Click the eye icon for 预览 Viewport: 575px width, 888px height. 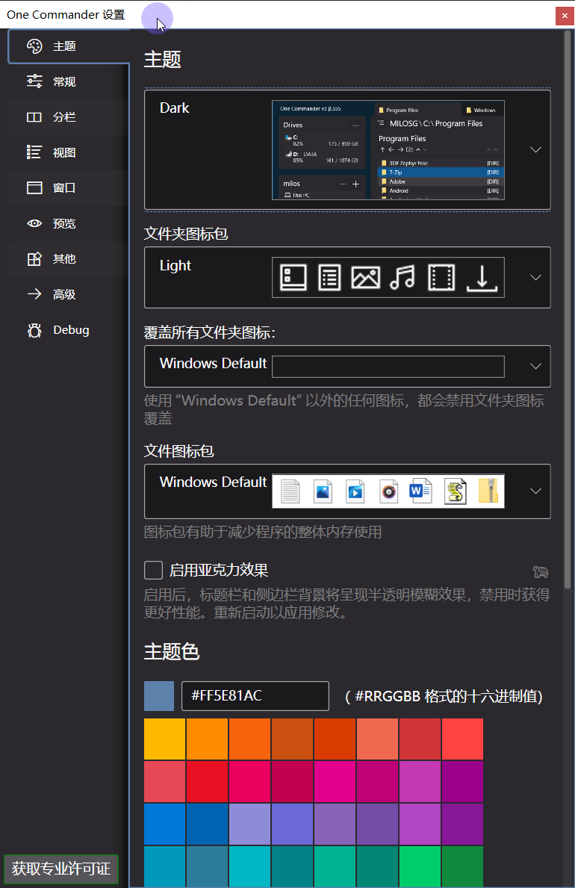(34, 223)
